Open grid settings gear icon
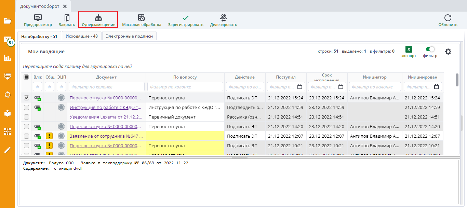 [448, 52]
